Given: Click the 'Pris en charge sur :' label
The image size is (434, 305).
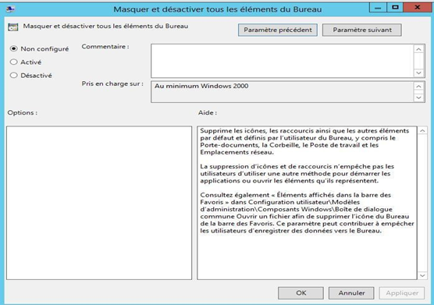Looking at the screenshot, I should point(112,83).
